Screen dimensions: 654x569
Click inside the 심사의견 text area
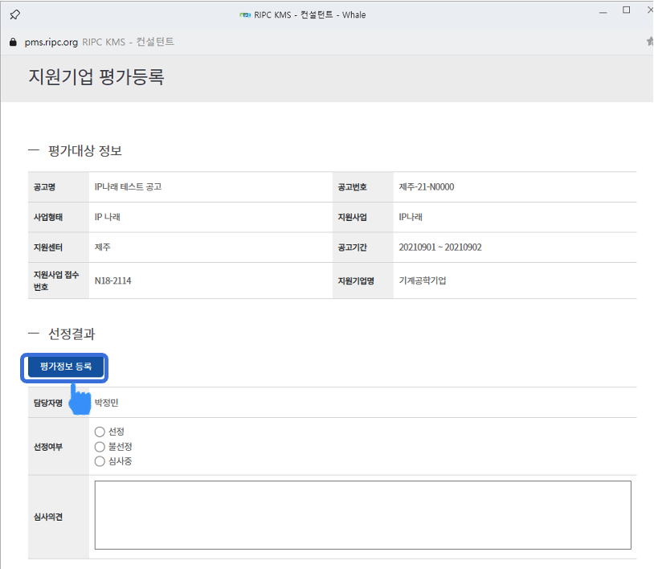(362, 515)
